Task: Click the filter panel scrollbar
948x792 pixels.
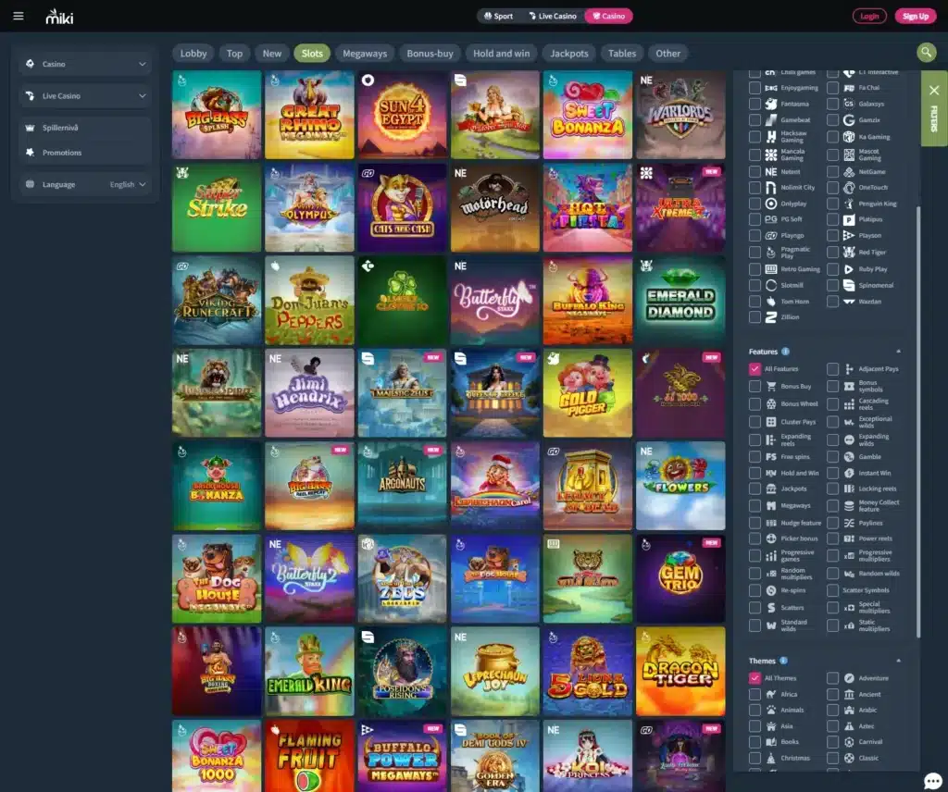Action: (918, 422)
